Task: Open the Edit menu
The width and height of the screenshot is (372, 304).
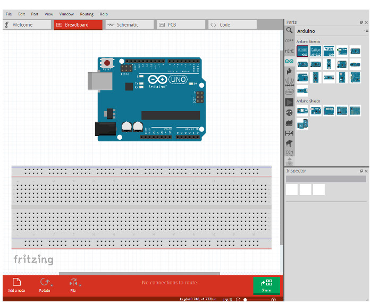Action: pos(22,14)
